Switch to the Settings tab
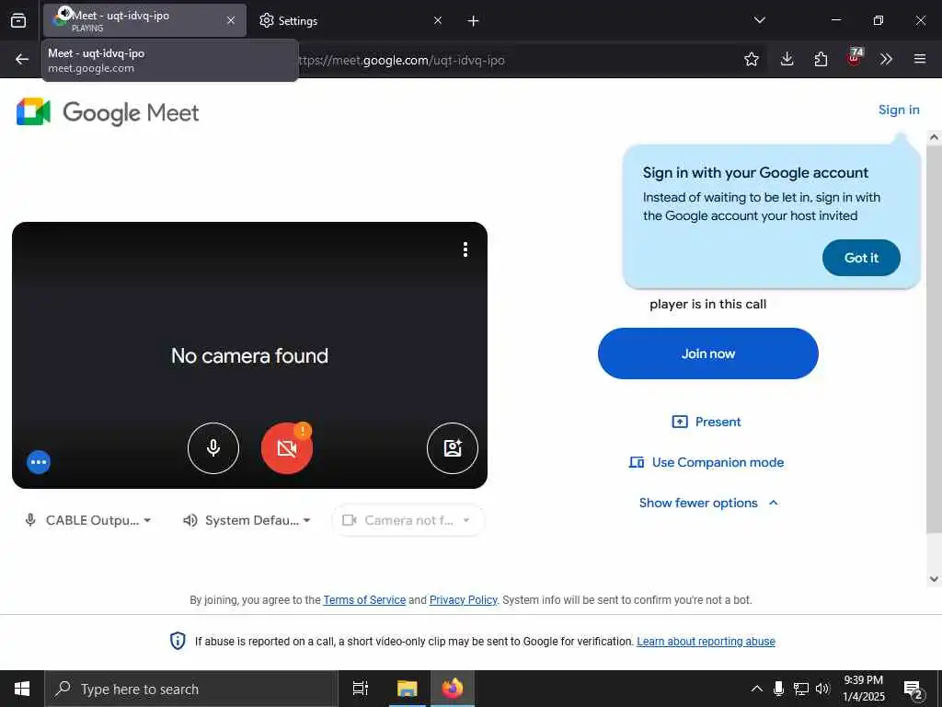 click(350, 20)
